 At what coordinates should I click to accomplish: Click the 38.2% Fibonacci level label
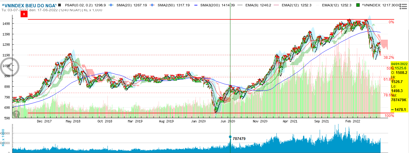click(x=389, y=57)
